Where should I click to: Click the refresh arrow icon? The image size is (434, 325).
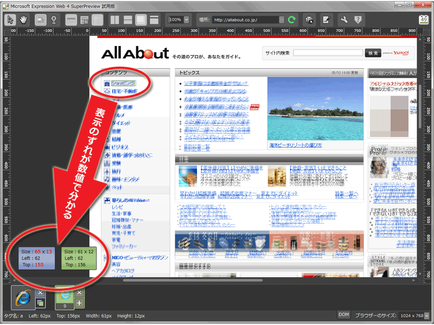coord(291,19)
